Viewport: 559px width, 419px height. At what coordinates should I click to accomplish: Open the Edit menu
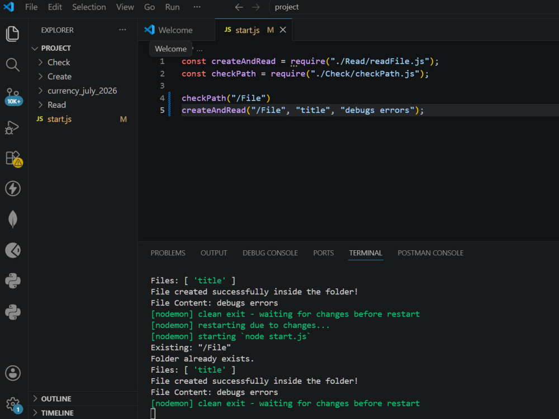(x=55, y=7)
